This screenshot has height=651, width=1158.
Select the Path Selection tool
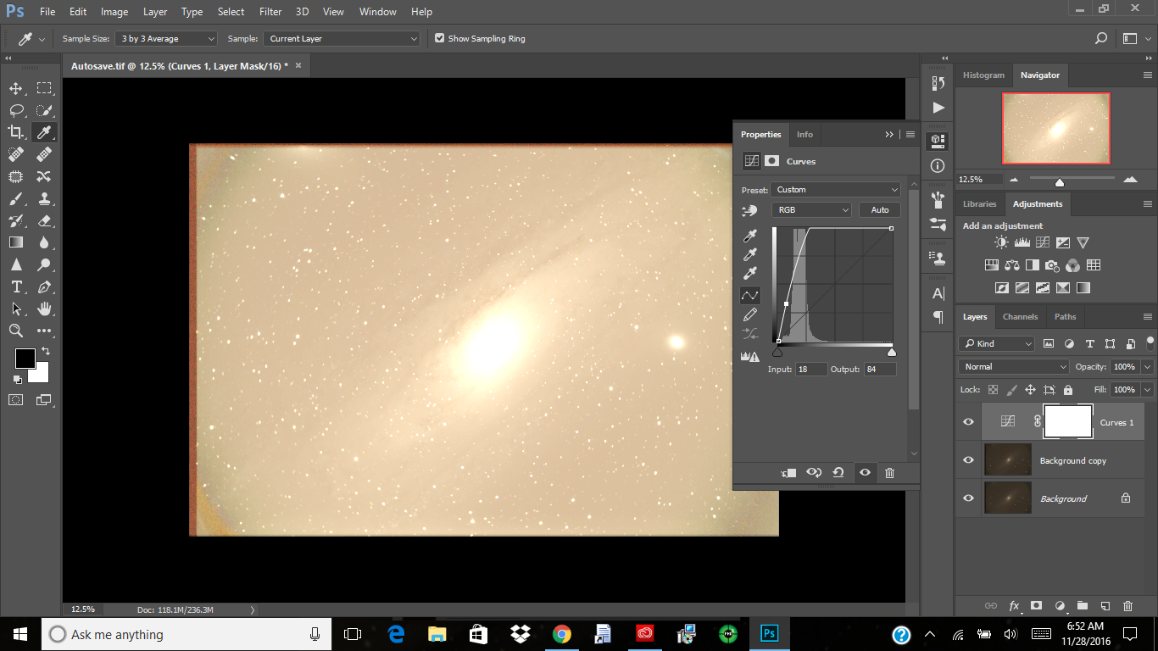[16, 309]
